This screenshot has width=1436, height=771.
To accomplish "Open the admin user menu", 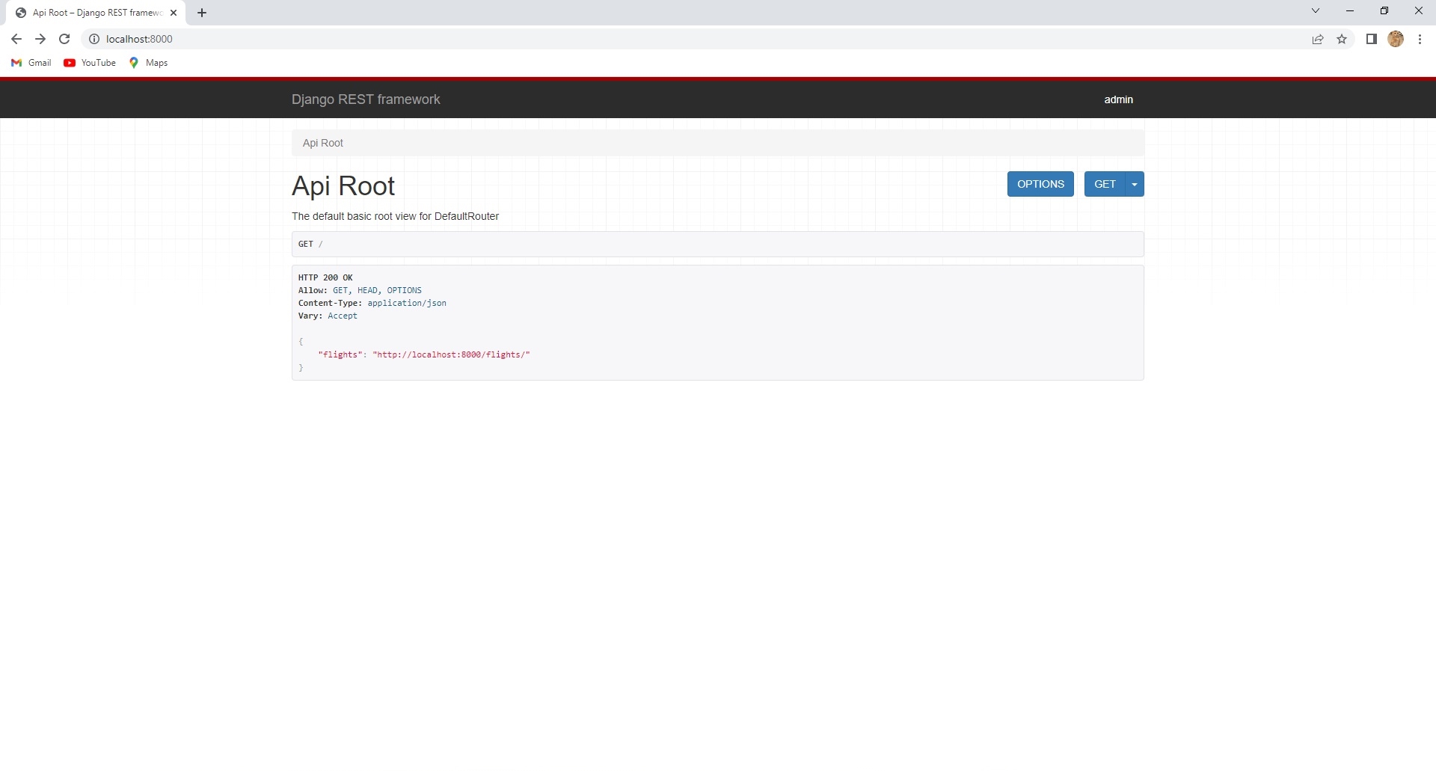I will (x=1119, y=99).
